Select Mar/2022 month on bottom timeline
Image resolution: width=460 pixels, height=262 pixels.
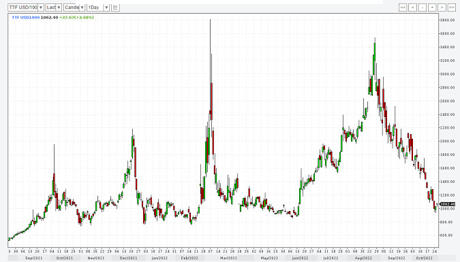[x=228, y=258]
